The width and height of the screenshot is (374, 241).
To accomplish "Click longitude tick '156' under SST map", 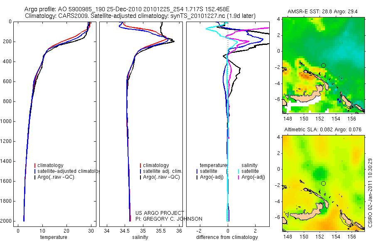I will pos(352,118).
